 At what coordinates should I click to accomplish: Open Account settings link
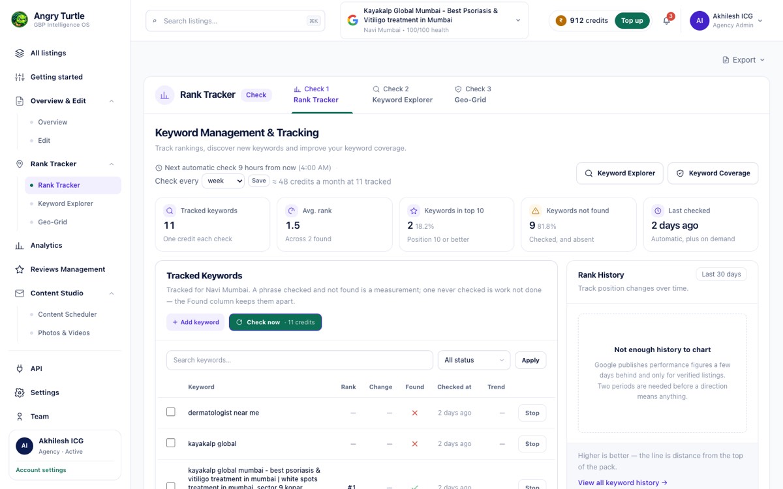41,470
